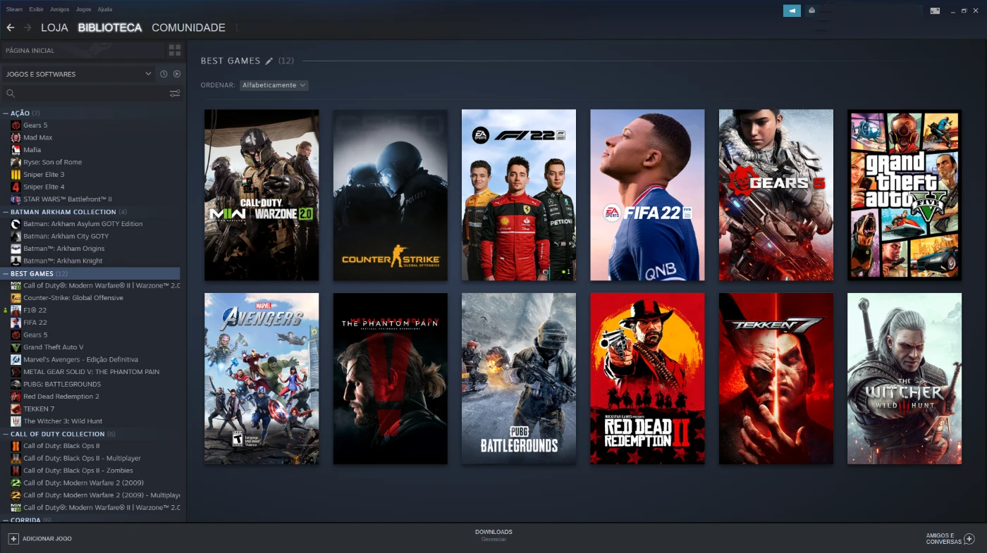Click TEKKEN 7 sidebar icon
The width and height of the screenshot is (987, 553).
[x=16, y=409]
